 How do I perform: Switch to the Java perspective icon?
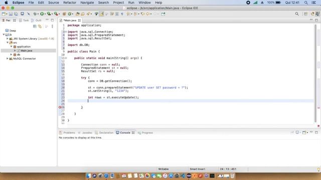point(317,14)
